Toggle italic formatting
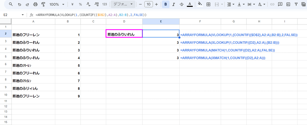Viewport: 307px width, 125px height. [x=174, y=4]
